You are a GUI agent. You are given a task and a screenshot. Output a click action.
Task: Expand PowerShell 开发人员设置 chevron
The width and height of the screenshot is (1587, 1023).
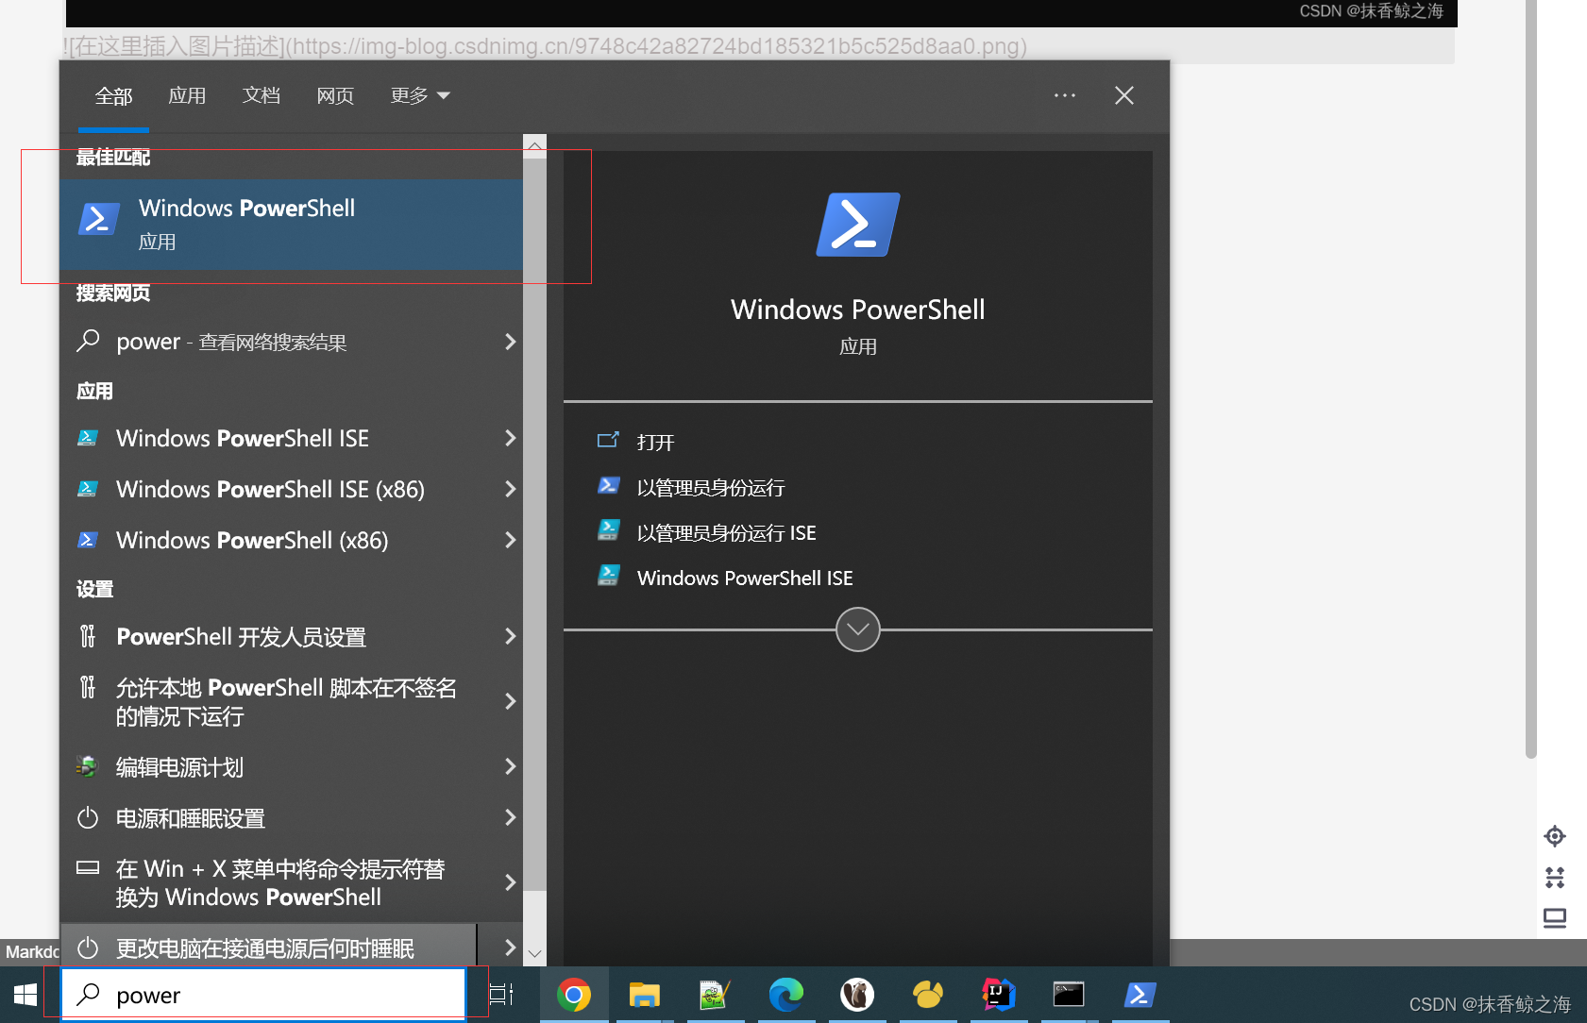(x=510, y=637)
